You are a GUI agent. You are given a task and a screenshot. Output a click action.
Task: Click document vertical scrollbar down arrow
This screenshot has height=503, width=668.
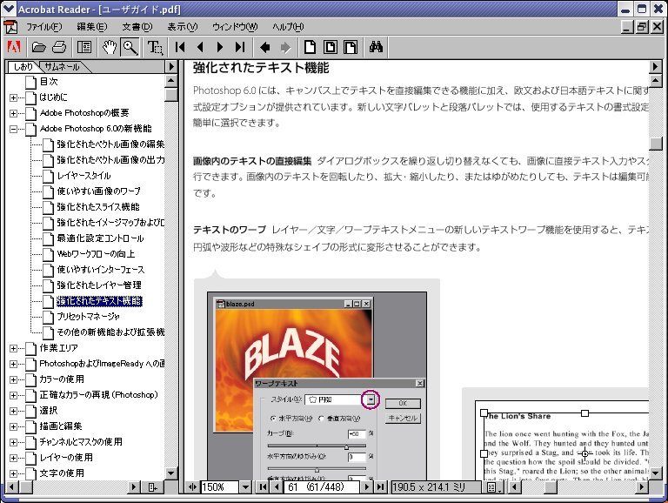tap(655, 473)
